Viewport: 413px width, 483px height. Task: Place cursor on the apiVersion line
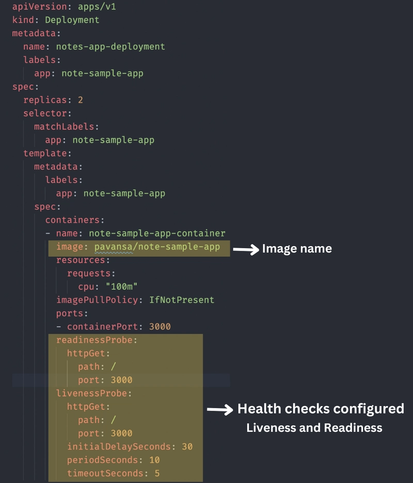click(67, 7)
